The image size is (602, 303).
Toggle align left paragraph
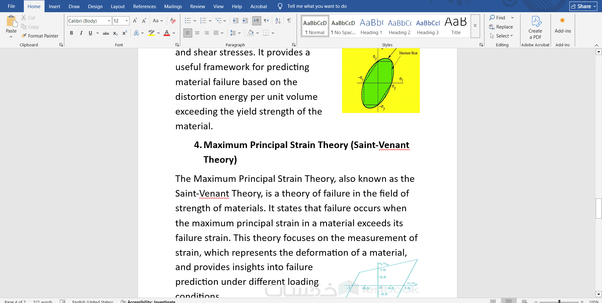tap(188, 33)
